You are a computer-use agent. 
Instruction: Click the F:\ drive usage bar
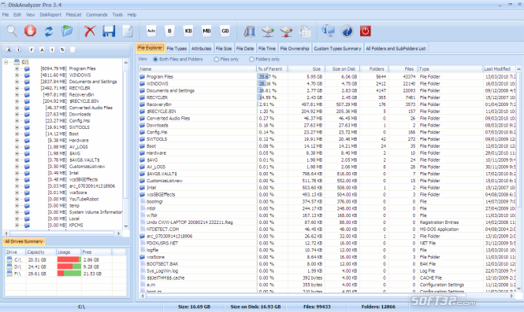click(69, 273)
